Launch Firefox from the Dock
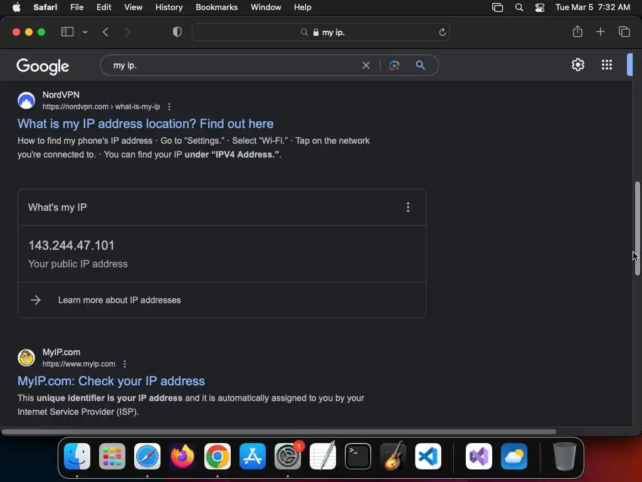Viewport: 642px width, 482px height. tap(182, 456)
